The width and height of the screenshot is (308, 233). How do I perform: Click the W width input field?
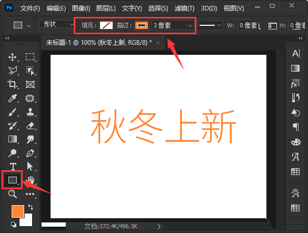pyautogui.click(x=249, y=25)
